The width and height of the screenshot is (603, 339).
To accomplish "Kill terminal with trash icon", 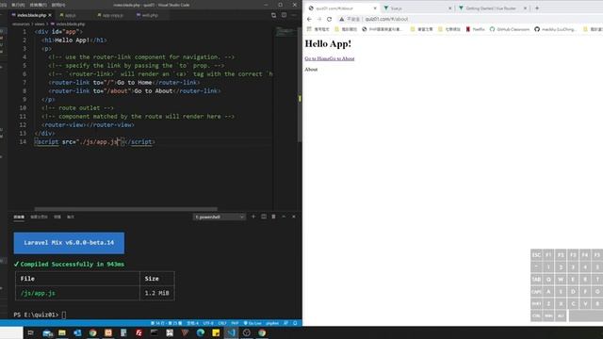I will 274,217.
